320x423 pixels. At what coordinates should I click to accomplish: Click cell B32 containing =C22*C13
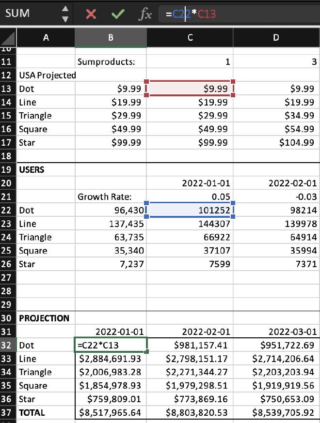[111, 345]
